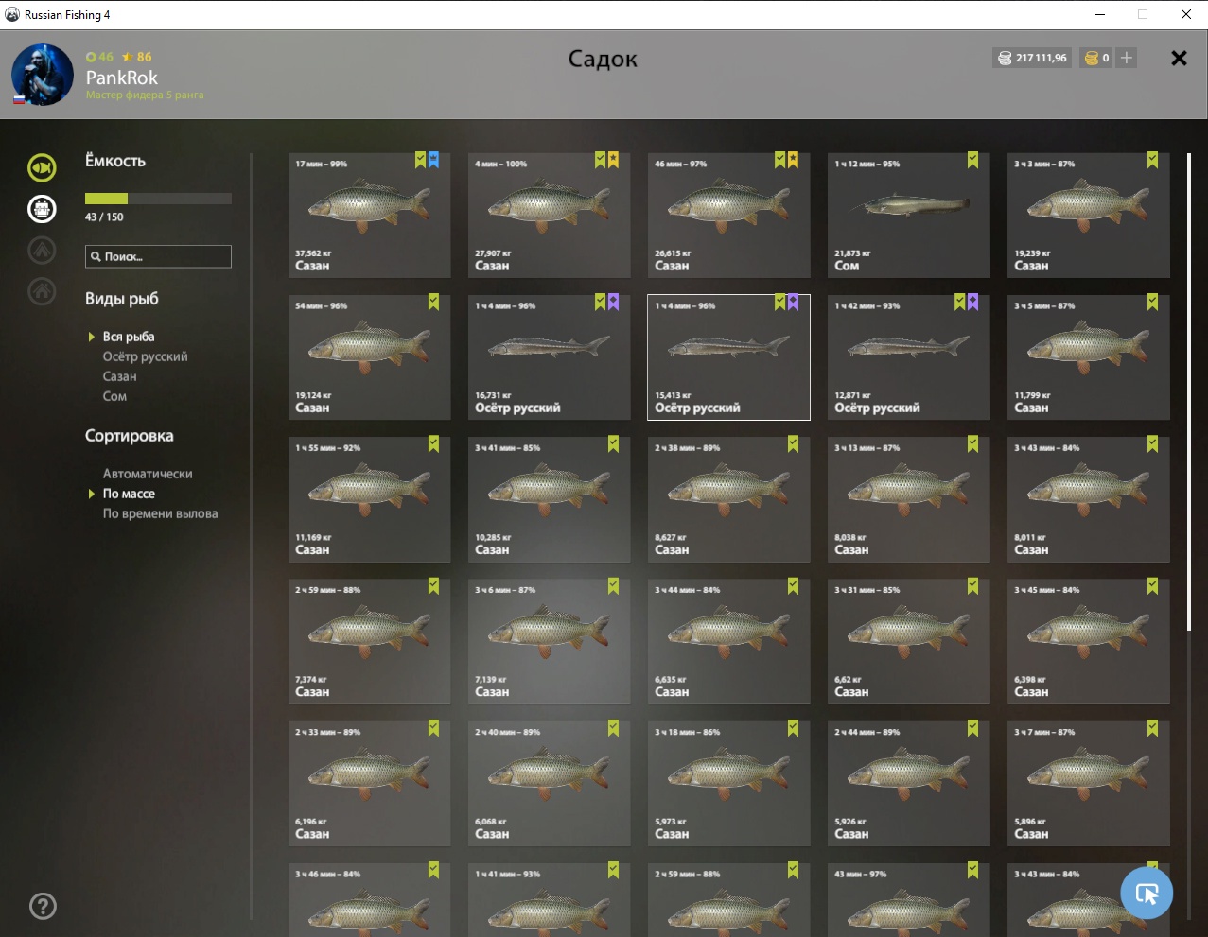Click the plus button to add gold
Viewport: 1208px width, 937px height.
point(1126,58)
